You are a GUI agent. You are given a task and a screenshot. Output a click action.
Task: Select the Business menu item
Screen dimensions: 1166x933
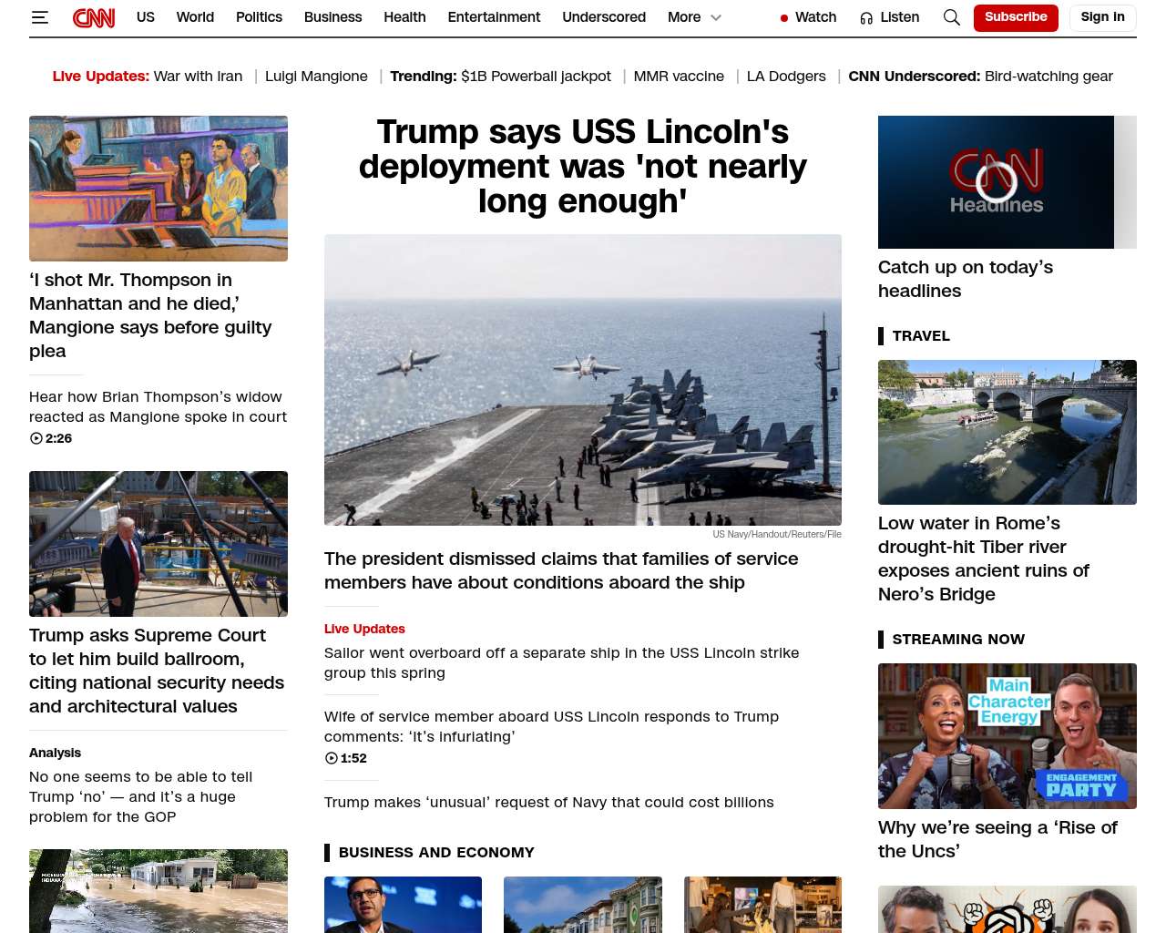332,17
